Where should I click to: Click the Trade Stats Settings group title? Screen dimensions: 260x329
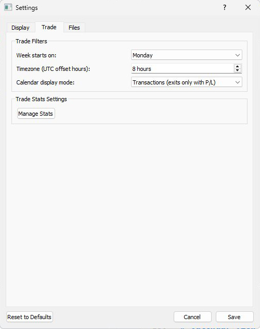tap(41, 99)
